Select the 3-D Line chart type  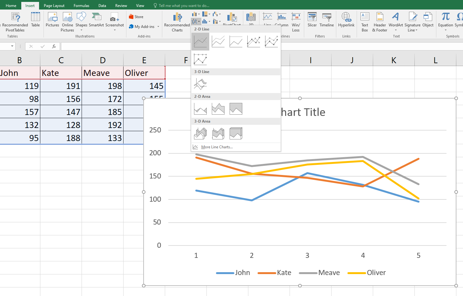point(200,84)
